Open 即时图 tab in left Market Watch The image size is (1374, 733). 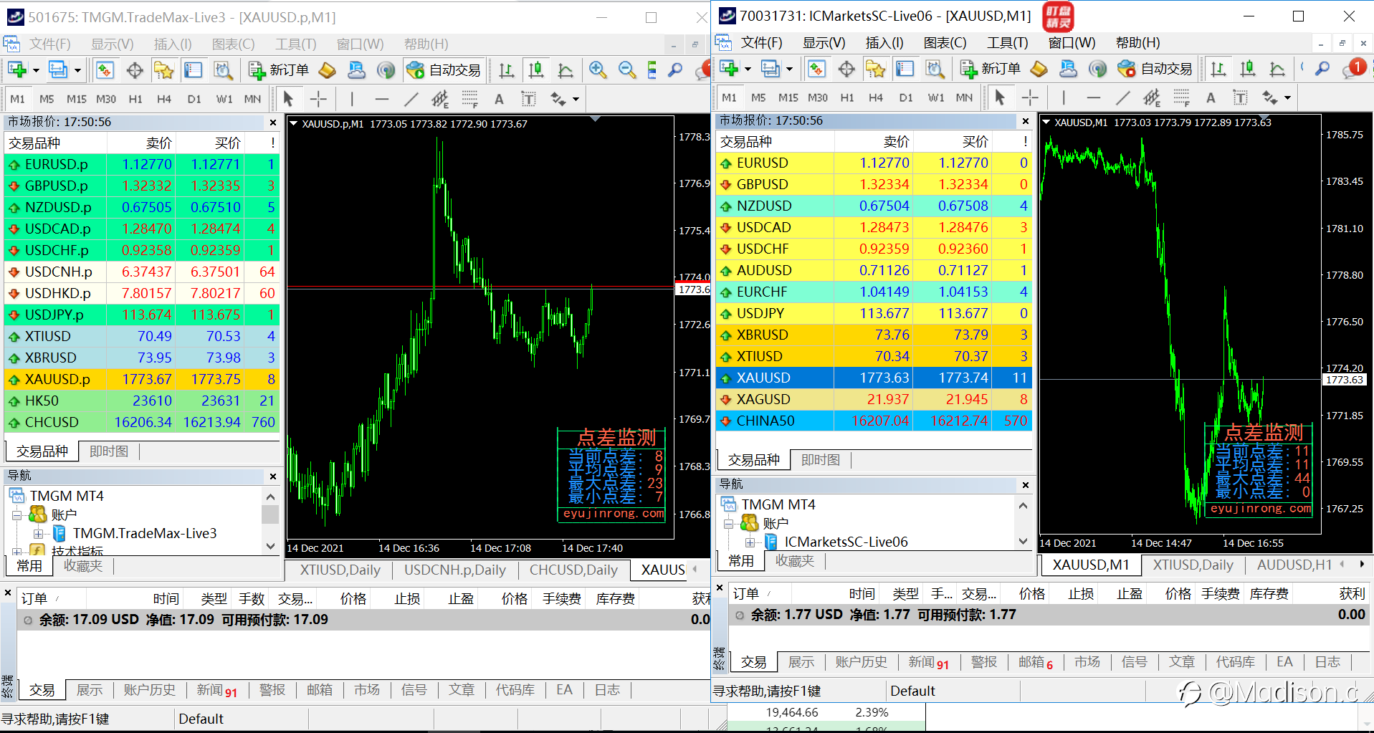click(109, 451)
